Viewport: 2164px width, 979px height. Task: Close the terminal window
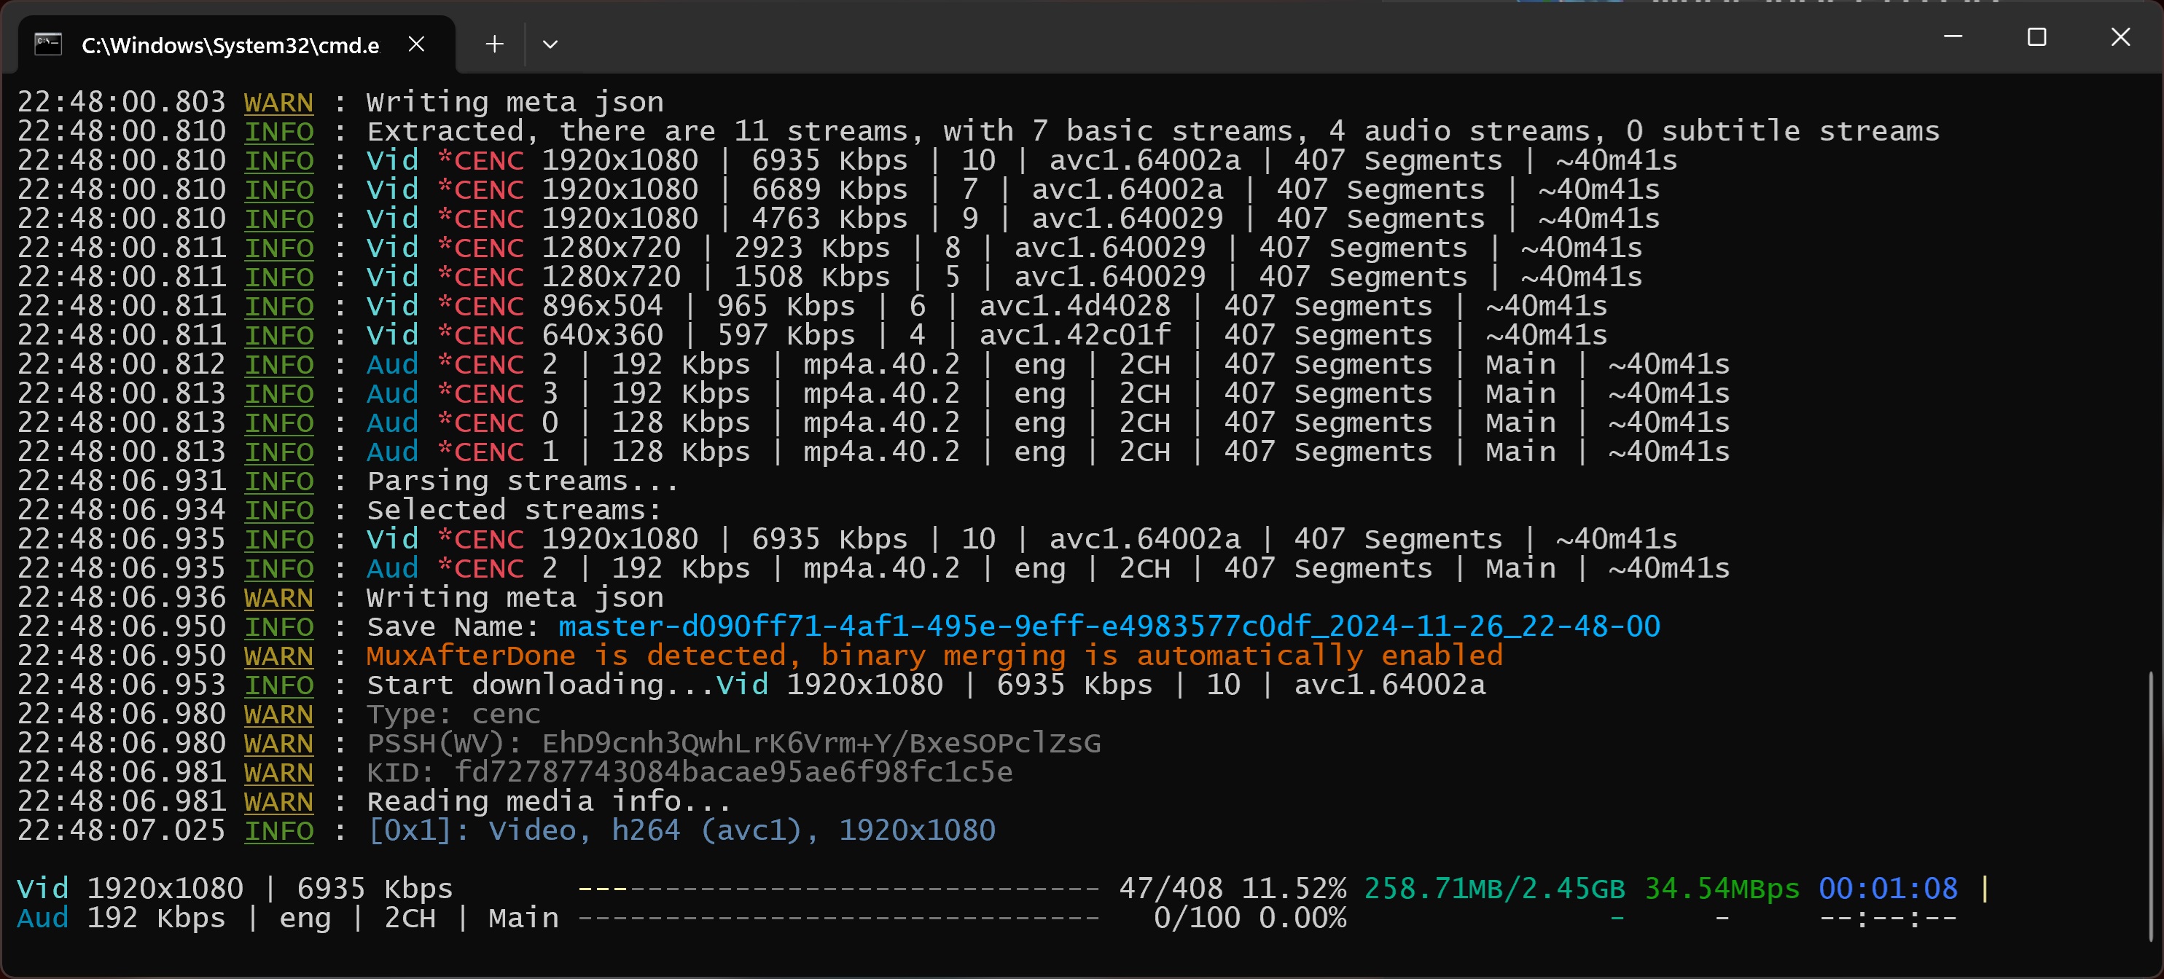(x=2120, y=36)
